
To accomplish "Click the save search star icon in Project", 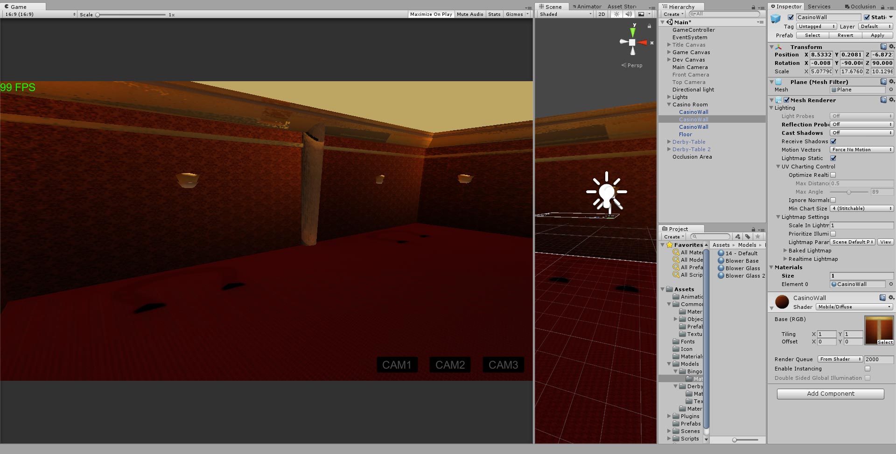I will (x=757, y=237).
